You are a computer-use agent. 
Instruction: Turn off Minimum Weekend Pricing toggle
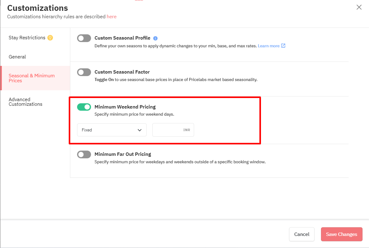pyautogui.click(x=84, y=107)
